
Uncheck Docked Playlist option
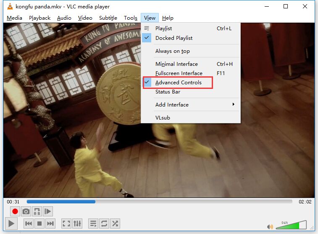[191, 38]
